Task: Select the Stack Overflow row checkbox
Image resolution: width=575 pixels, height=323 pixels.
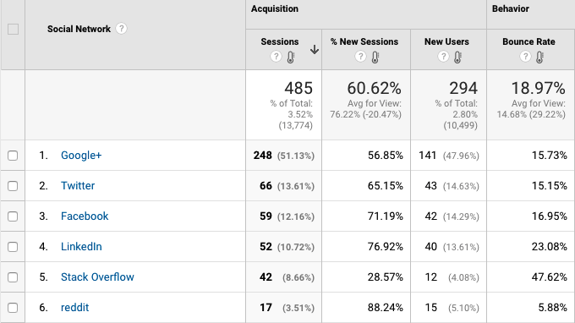Action: (13, 277)
